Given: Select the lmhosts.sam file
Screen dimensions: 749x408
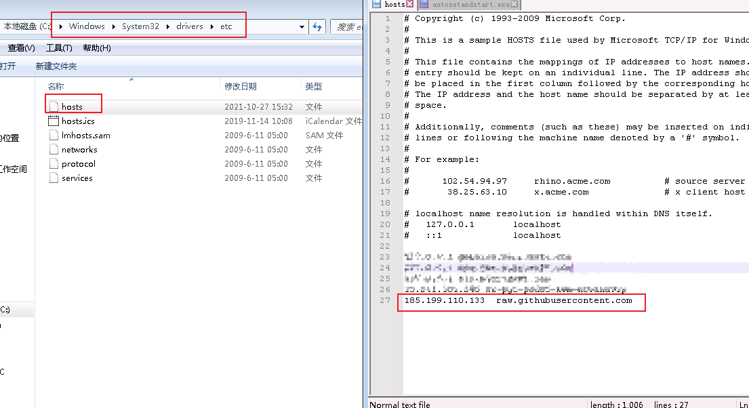Looking at the screenshot, I should 85,135.
